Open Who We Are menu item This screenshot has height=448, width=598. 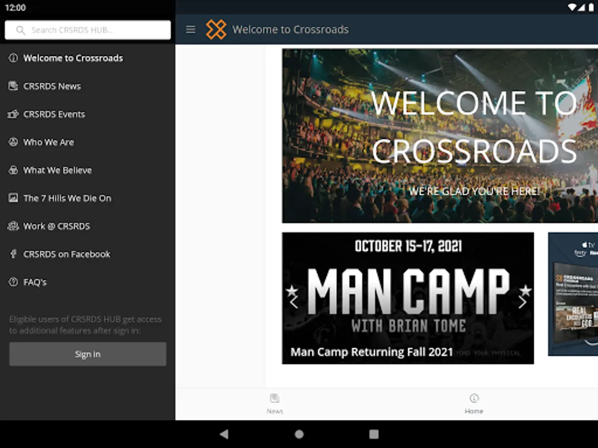[88, 142]
